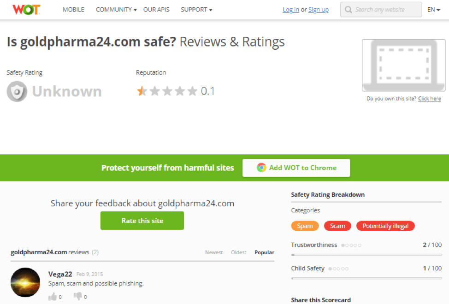
Task: Click the Log in link
Action: (290, 10)
